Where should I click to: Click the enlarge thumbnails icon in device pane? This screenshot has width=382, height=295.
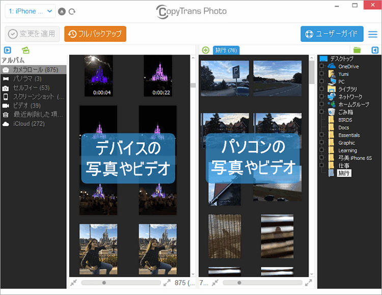point(167,283)
